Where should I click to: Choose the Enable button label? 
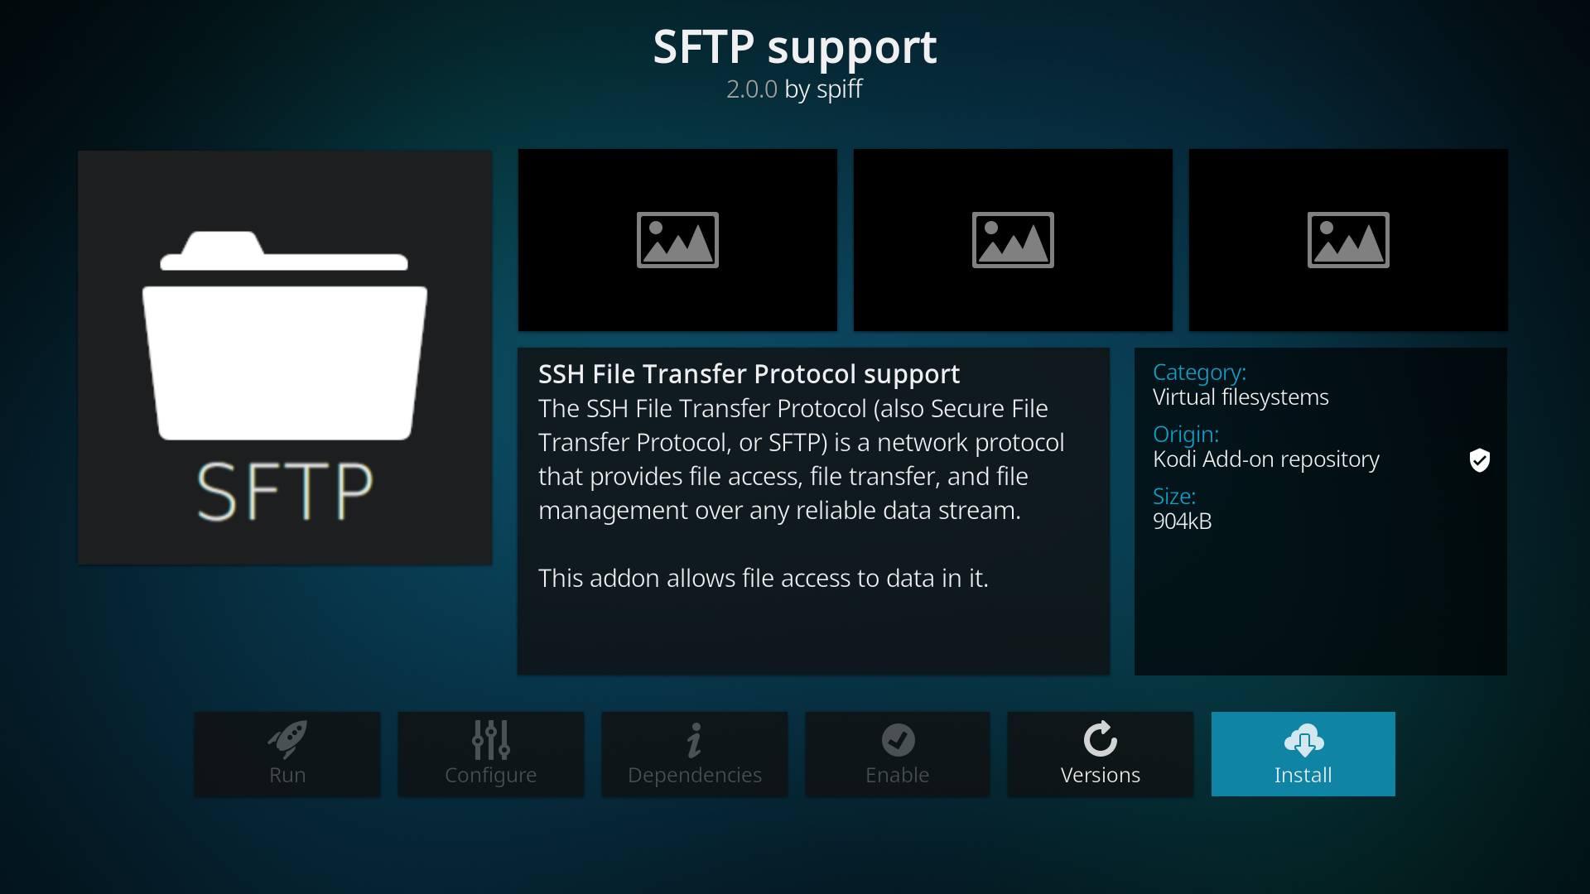pos(898,776)
